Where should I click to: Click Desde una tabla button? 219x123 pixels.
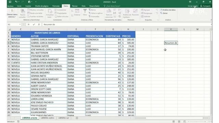click(35, 13)
